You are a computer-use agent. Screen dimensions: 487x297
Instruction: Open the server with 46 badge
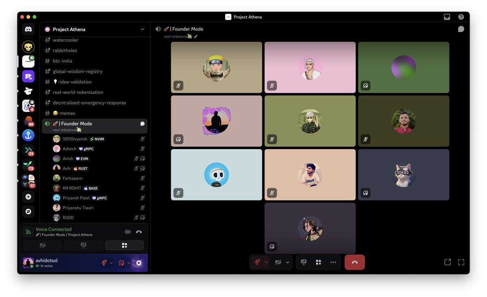tap(28, 121)
